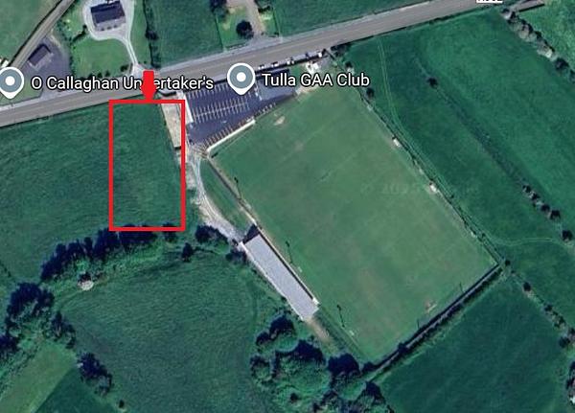Click the worn goalmouth patch at the pitch's south end
Viewport: 575px width, 413px height.
pyautogui.click(x=429, y=306)
